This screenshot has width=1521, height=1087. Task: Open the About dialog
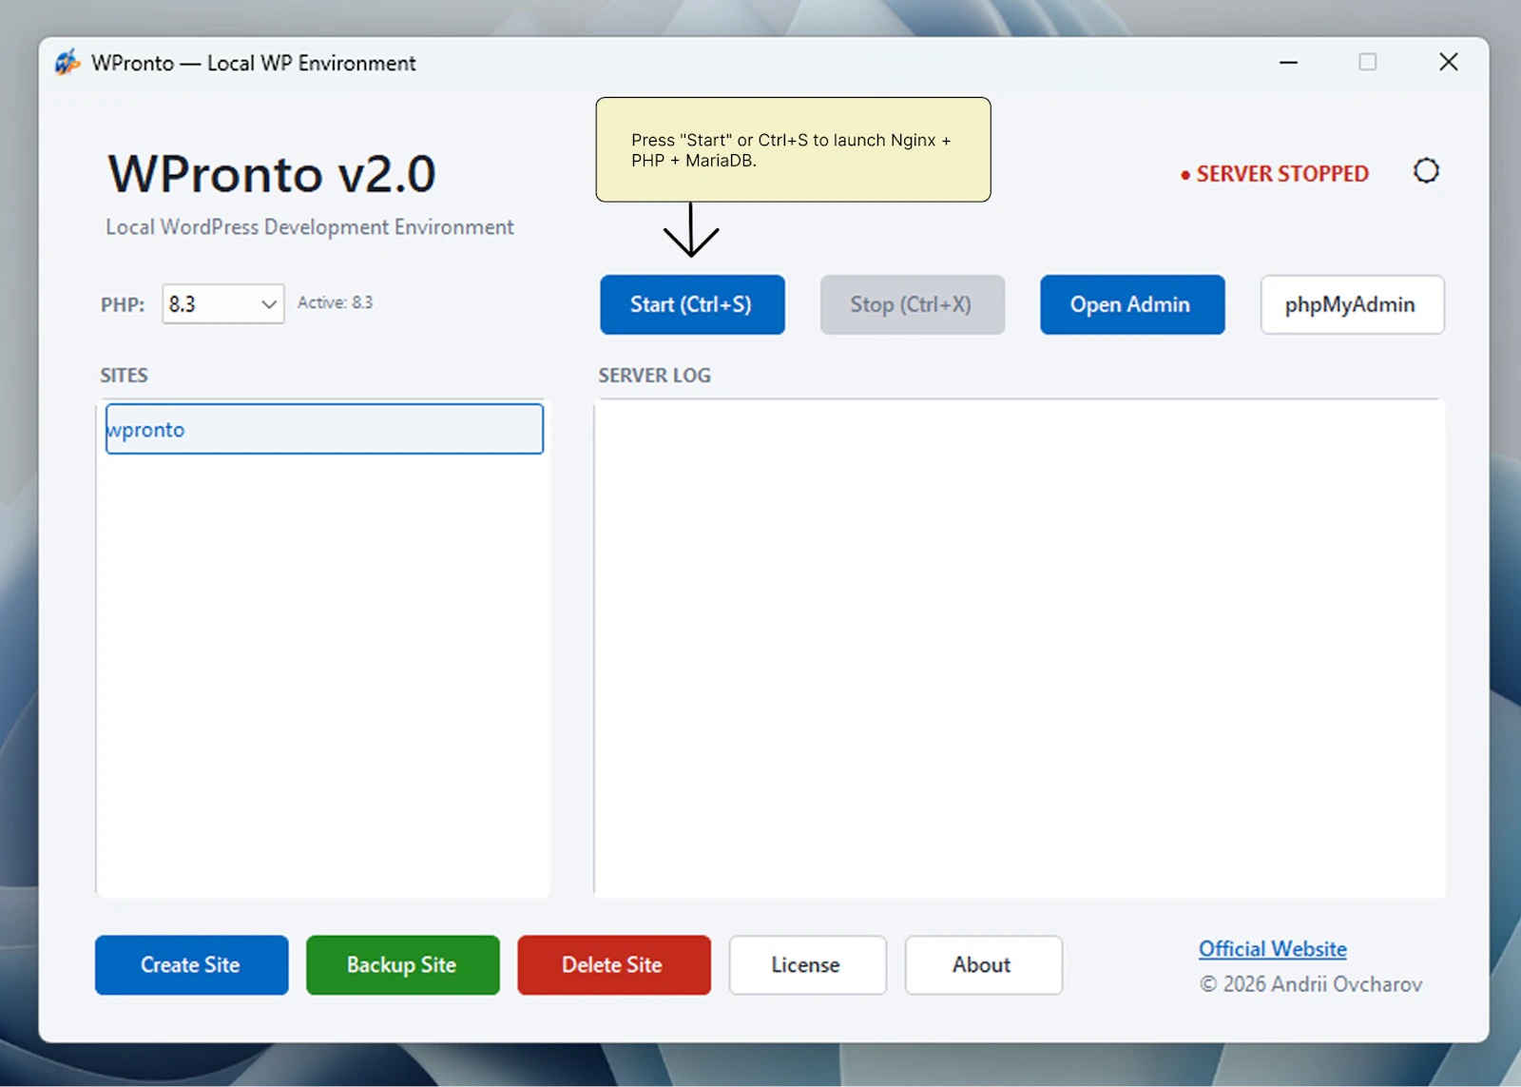[x=983, y=964]
